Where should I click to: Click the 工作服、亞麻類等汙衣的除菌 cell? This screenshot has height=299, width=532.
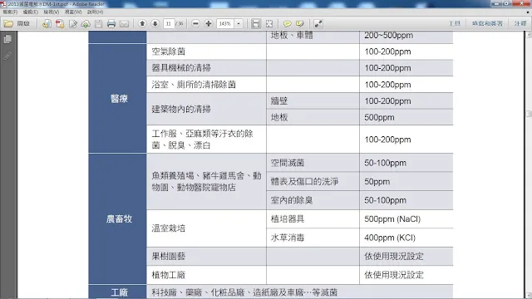(207, 140)
